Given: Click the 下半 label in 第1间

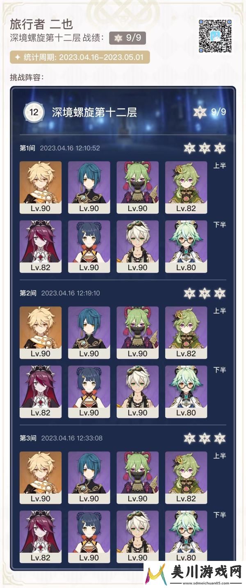Looking at the screenshot, I should (x=220, y=225).
